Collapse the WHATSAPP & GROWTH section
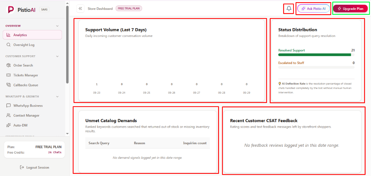The width and height of the screenshot is (371, 176). (x=57, y=96)
